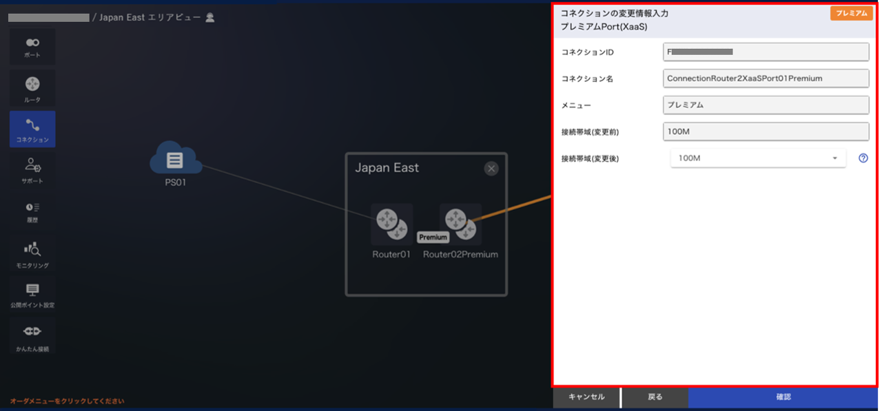Open the help icon beside 接続帯域(変更後)
This screenshot has height=411, width=882.
(x=863, y=158)
